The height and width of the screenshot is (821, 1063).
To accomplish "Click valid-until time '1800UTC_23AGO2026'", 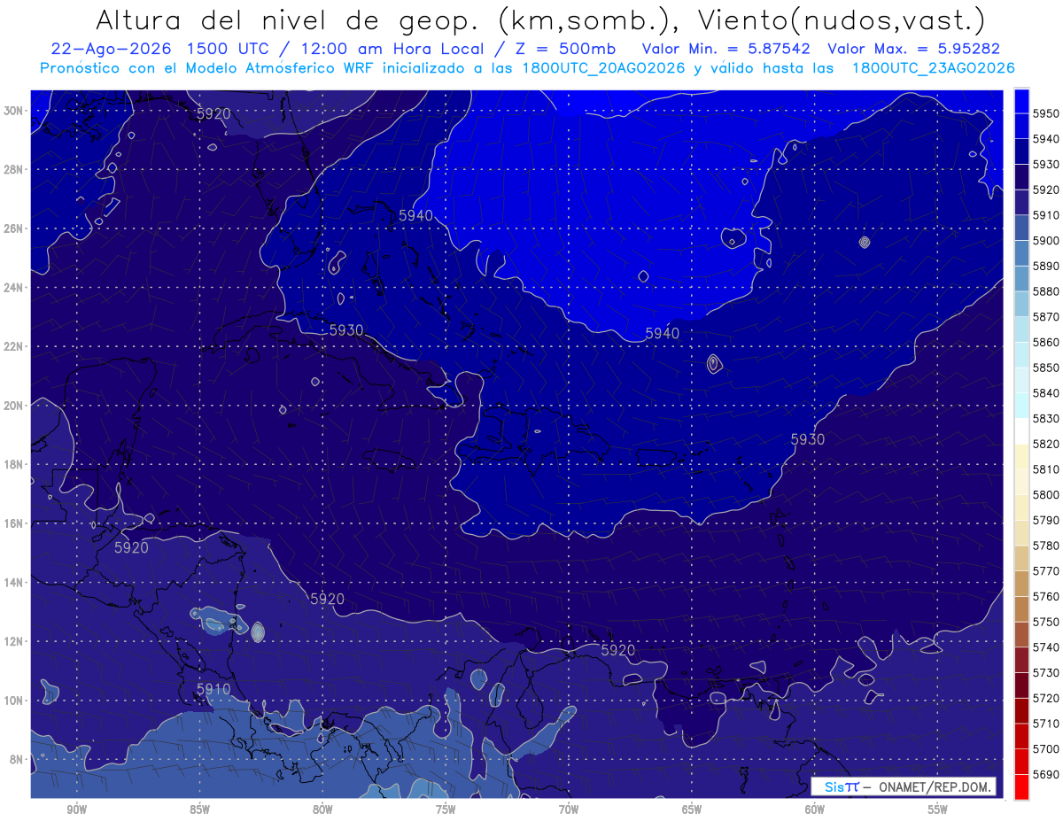I will [x=934, y=67].
